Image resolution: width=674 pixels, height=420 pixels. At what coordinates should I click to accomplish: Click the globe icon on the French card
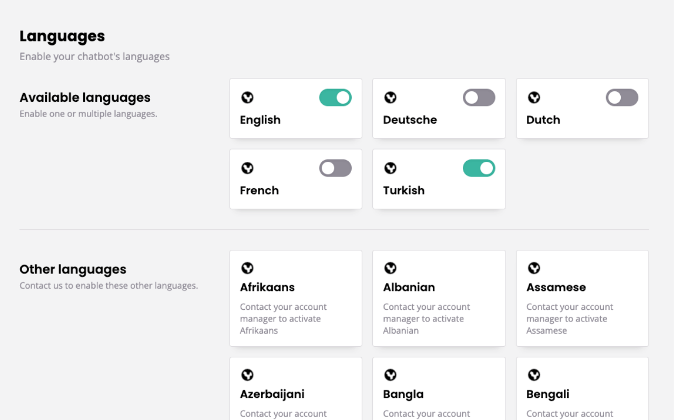[x=247, y=168]
